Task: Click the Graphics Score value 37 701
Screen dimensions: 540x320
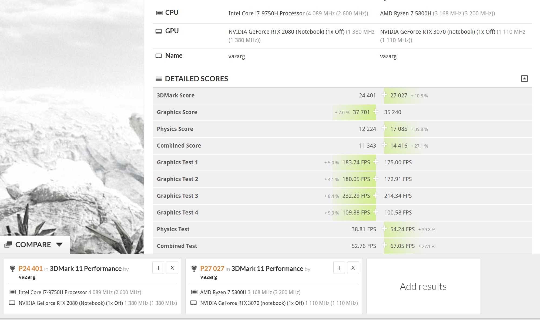Action: coord(361,112)
